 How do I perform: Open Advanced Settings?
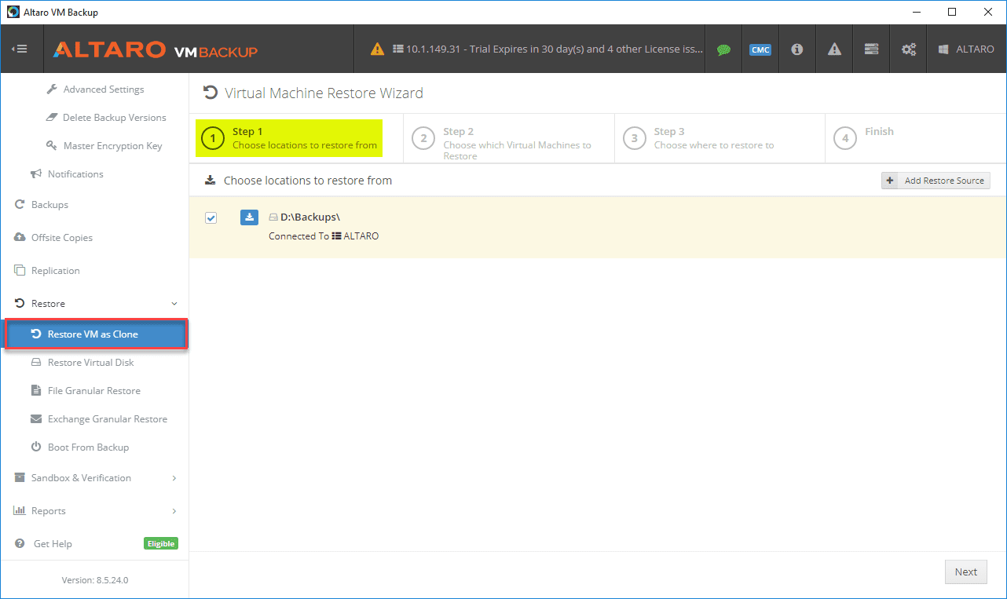[x=104, y=89]
